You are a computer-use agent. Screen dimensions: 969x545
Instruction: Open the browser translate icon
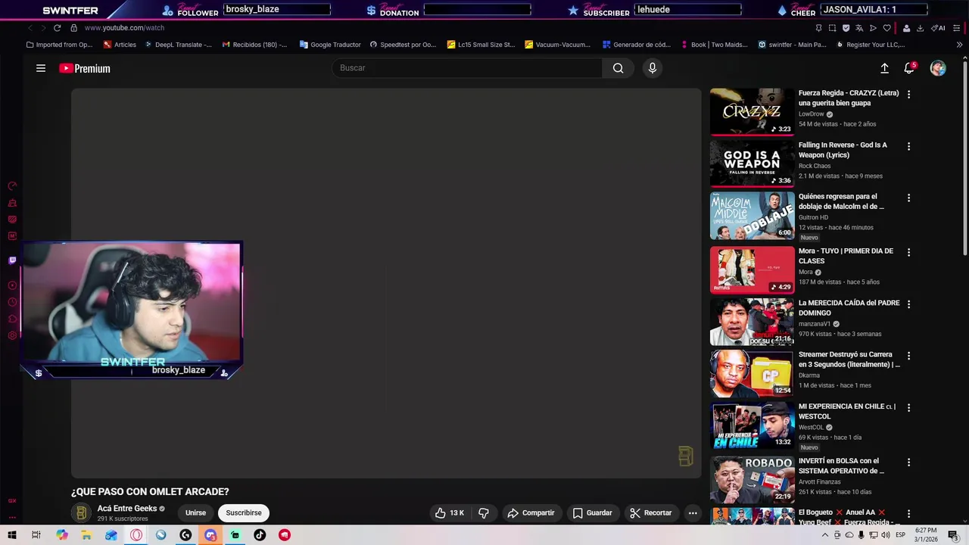tap(859, 28)
